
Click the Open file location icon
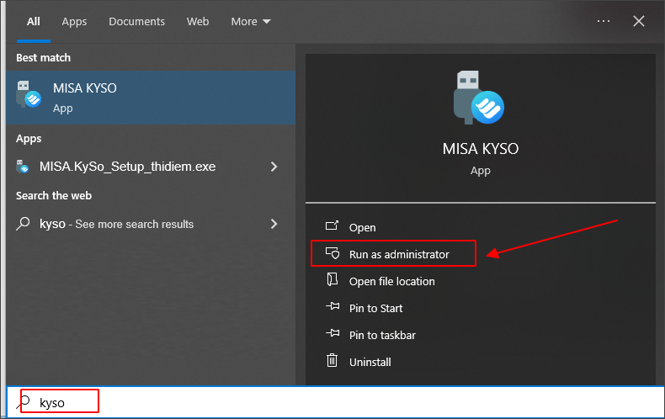(x=332, y=281)
